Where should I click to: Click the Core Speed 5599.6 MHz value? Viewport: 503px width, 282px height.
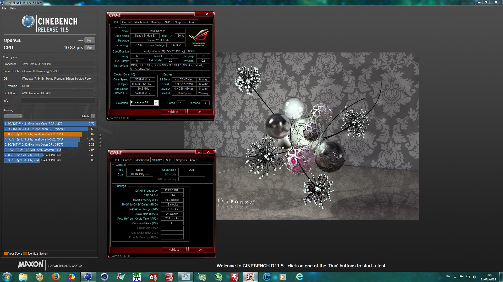click(143, 79)
